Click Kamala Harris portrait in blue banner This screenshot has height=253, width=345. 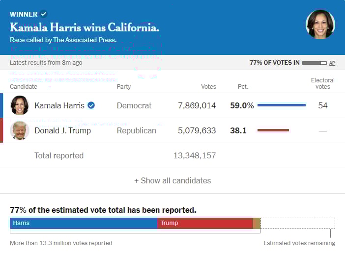click(320, 25)
